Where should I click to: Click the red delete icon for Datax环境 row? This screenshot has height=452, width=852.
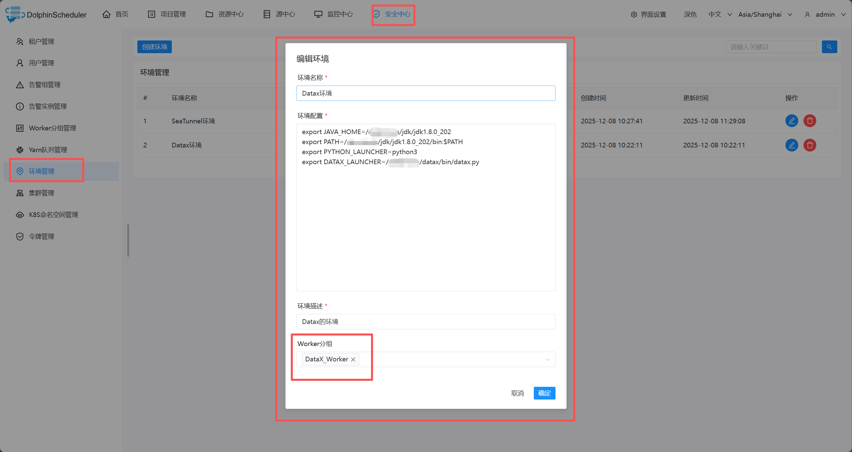(x=809, y=145)
